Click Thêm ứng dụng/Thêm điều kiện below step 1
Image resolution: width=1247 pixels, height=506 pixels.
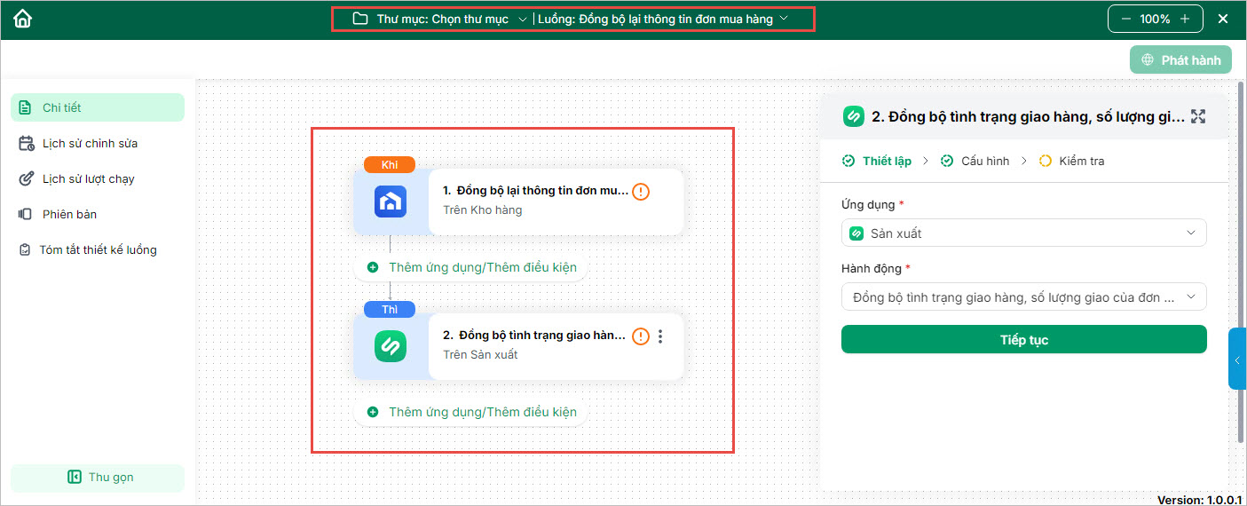coord(470,266)
